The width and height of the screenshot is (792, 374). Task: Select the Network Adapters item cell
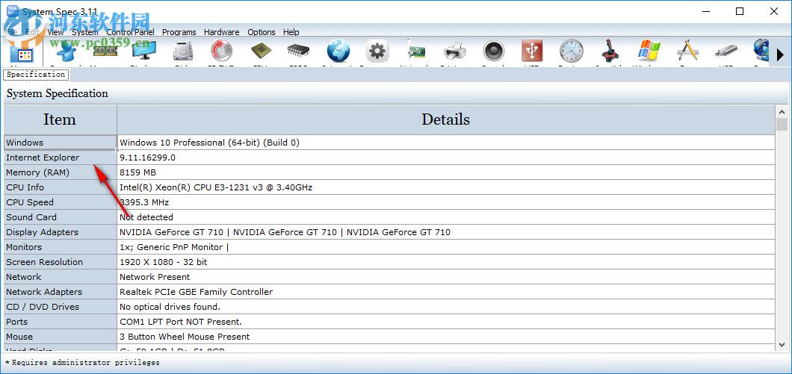click(60, 292)
